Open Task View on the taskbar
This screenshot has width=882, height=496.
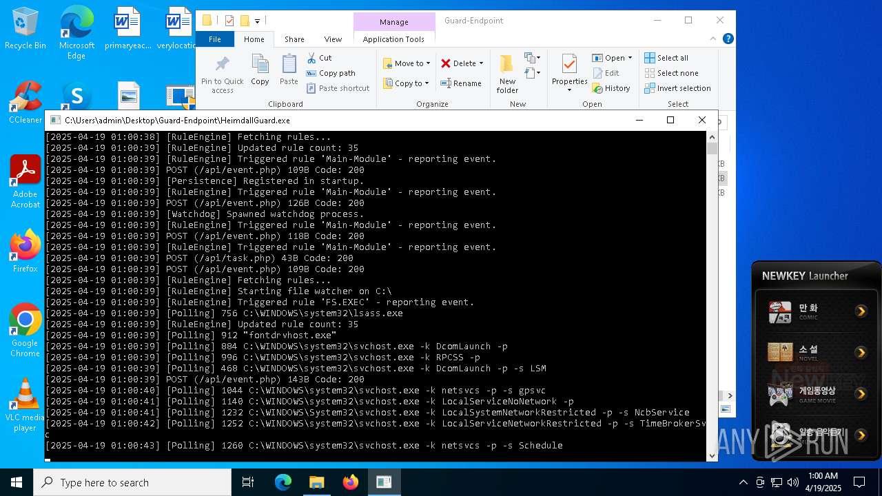click(x=248, y=482)
